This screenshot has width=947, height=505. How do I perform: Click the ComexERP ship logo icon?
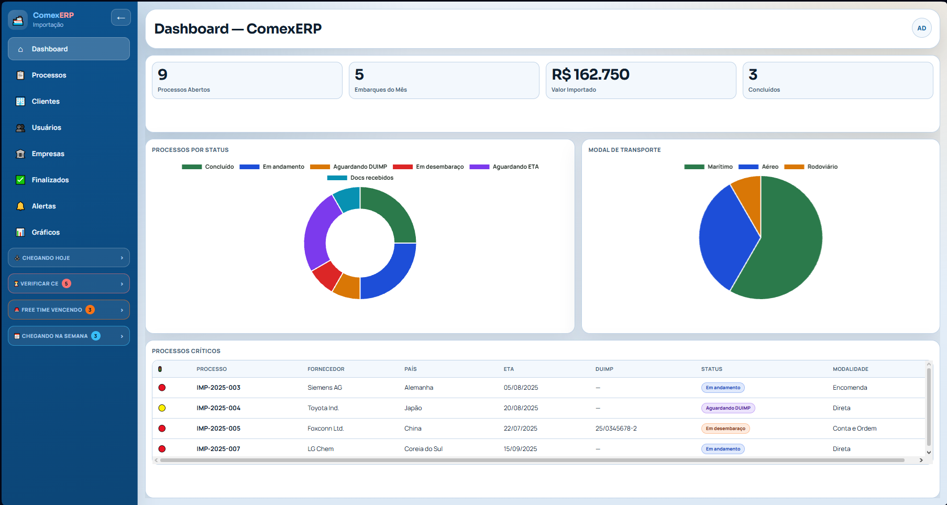coord(18,20)
